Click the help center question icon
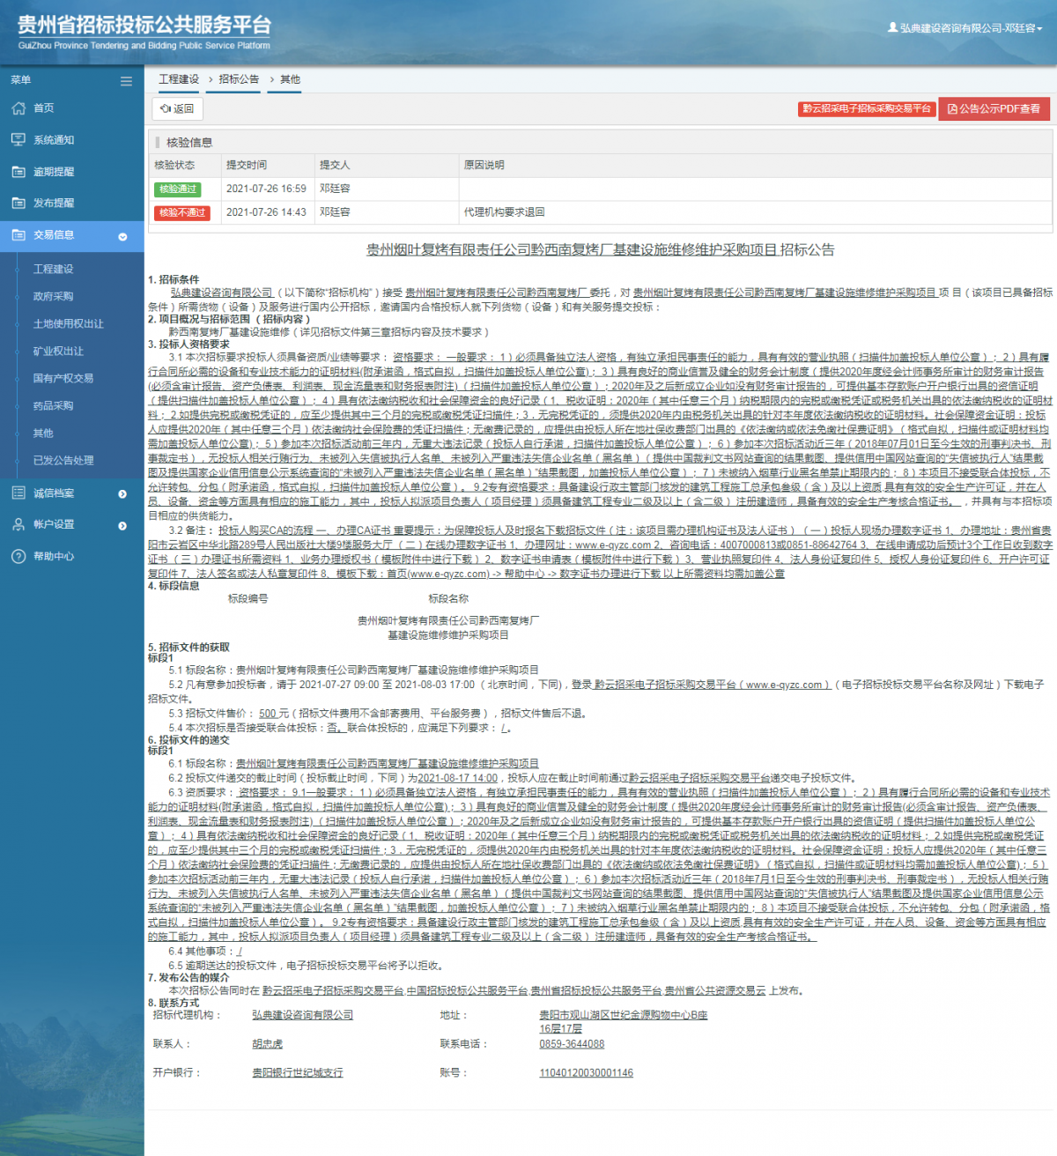1057x1156 pixels. (18, 556)
